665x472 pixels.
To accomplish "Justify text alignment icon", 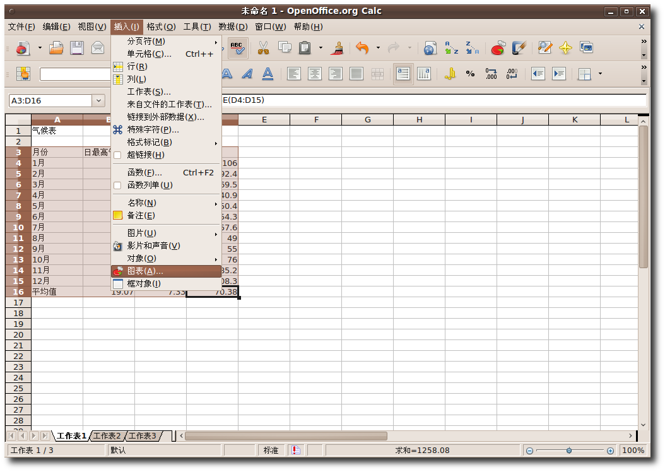I will pos(356,74).
